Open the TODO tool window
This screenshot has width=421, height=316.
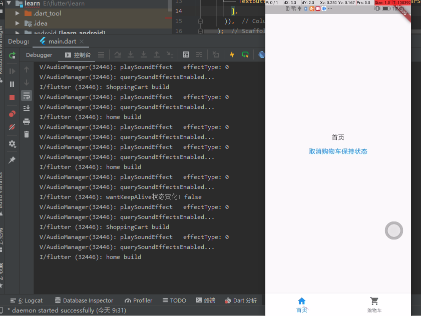click(174, 300)
